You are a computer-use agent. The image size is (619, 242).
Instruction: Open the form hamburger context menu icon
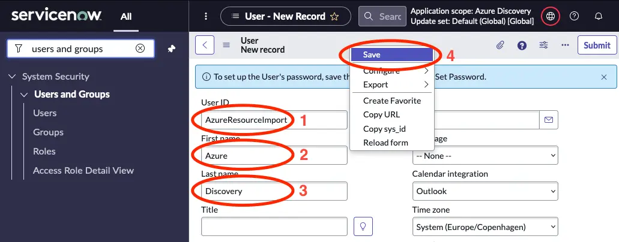(226, 45)
